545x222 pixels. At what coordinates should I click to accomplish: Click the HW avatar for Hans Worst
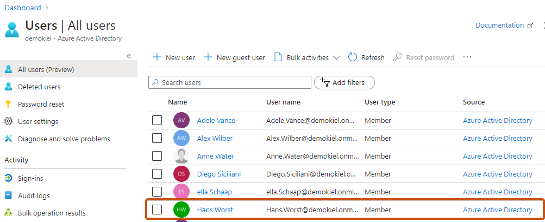point(181,210)
